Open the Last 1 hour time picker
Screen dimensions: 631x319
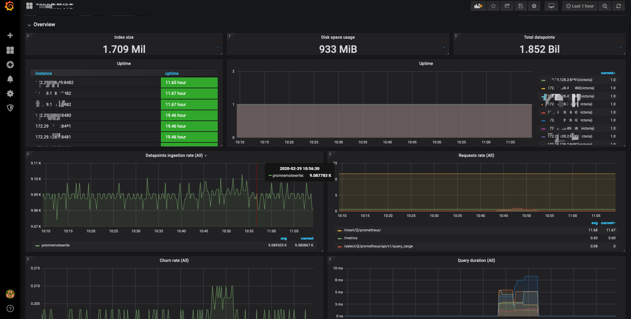click(580, 6)
